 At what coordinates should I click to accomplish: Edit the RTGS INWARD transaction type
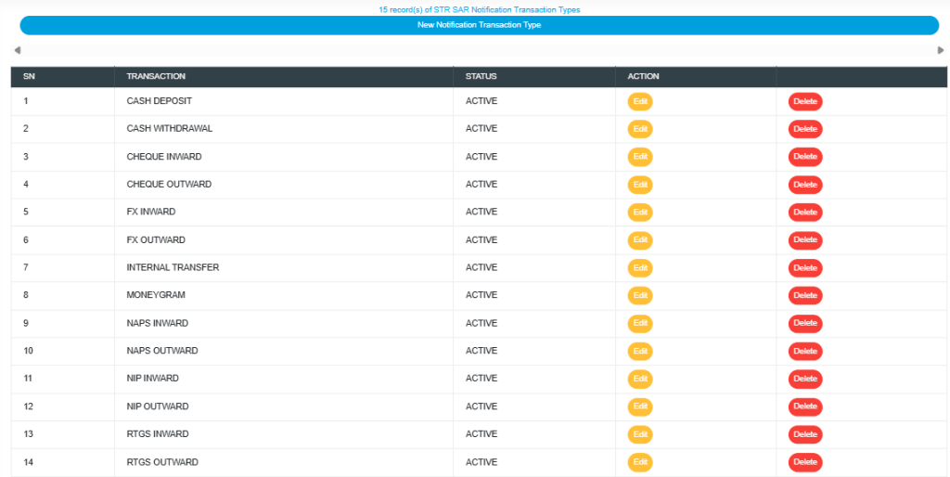point(639,434)
